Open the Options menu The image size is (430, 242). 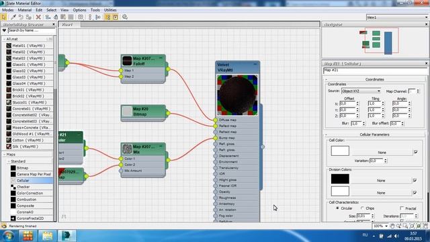point(79,10)
